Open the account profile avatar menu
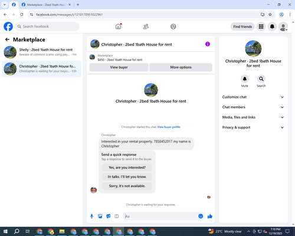 (283, 27)
